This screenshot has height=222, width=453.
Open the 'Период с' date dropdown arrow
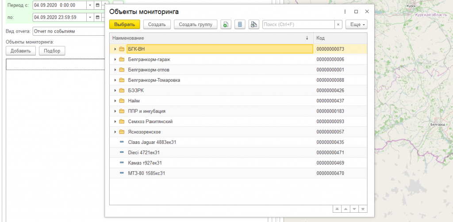click(x=90, y=5)
